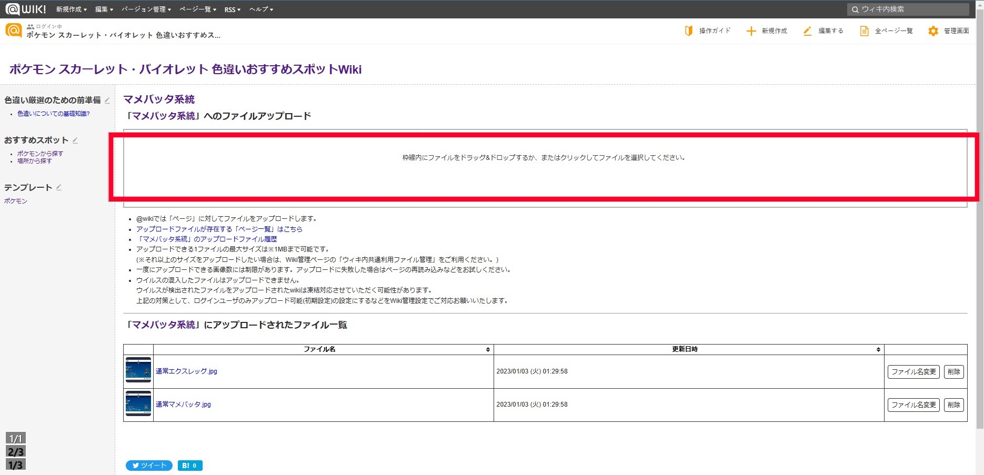Click 編集する in the header
Viewport: 984px width, 475px height.
pos(831,31)
